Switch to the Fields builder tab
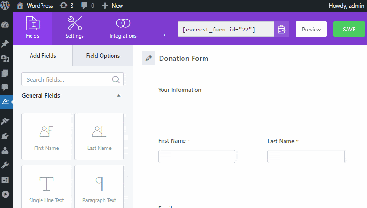The width and height of the screenshot is (367, 208). pyautogui.click(x=32, y=28)
